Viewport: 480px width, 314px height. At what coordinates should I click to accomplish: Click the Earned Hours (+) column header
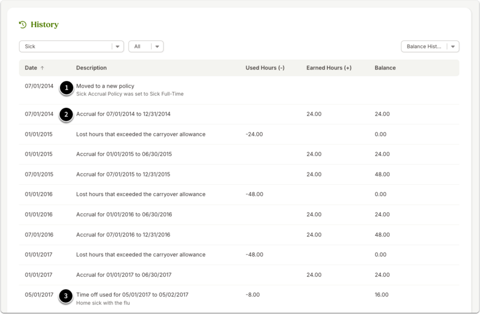point(329,68)
